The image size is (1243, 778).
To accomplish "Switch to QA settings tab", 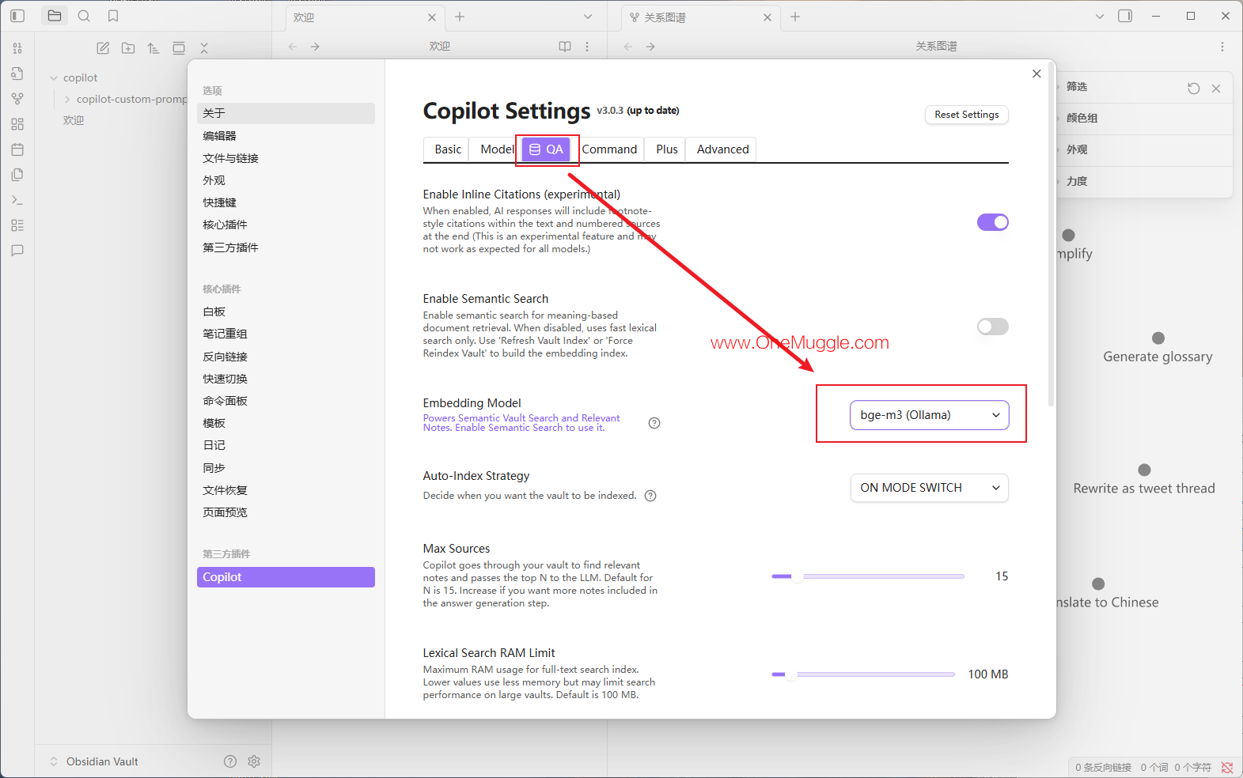I will pyautogui.click(x=547, y=149).
